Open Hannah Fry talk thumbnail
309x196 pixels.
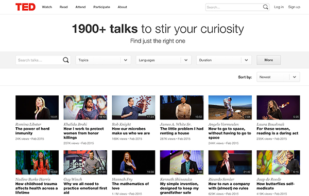point(133,163)
